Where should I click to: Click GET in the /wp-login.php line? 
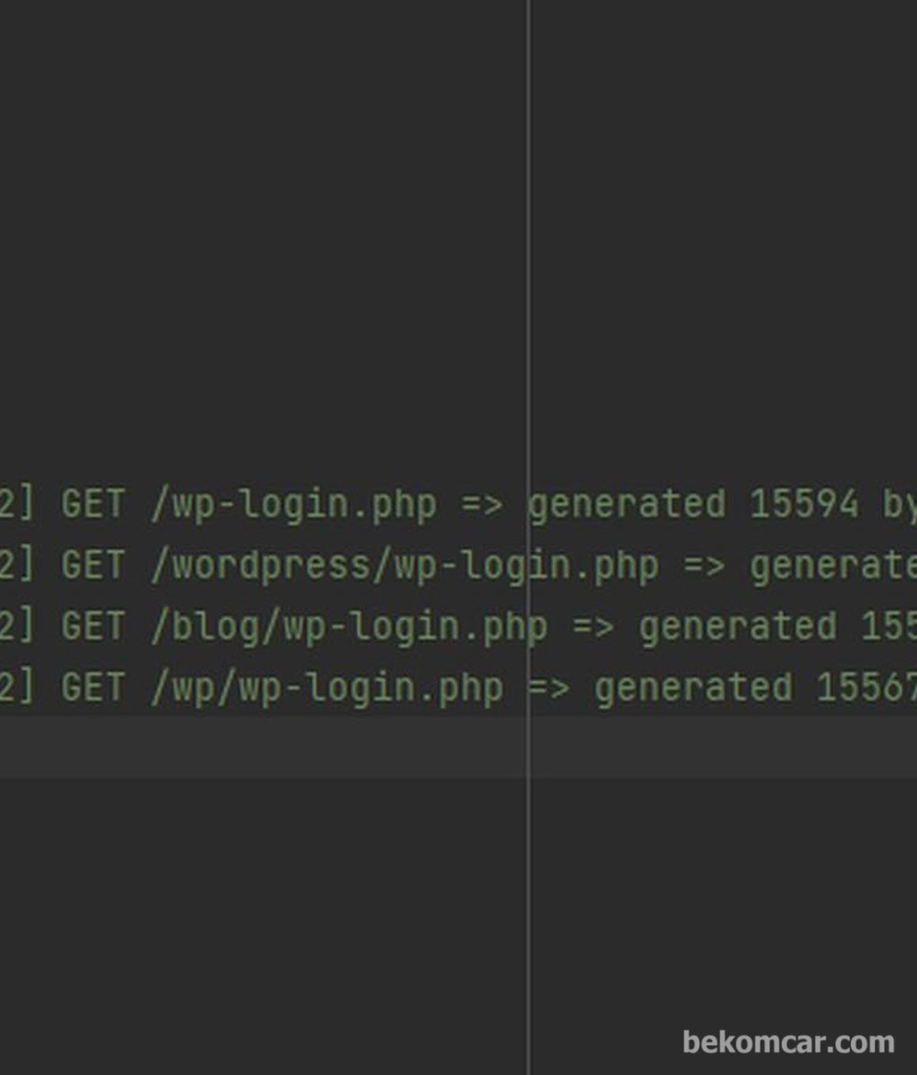coord(93,504)
